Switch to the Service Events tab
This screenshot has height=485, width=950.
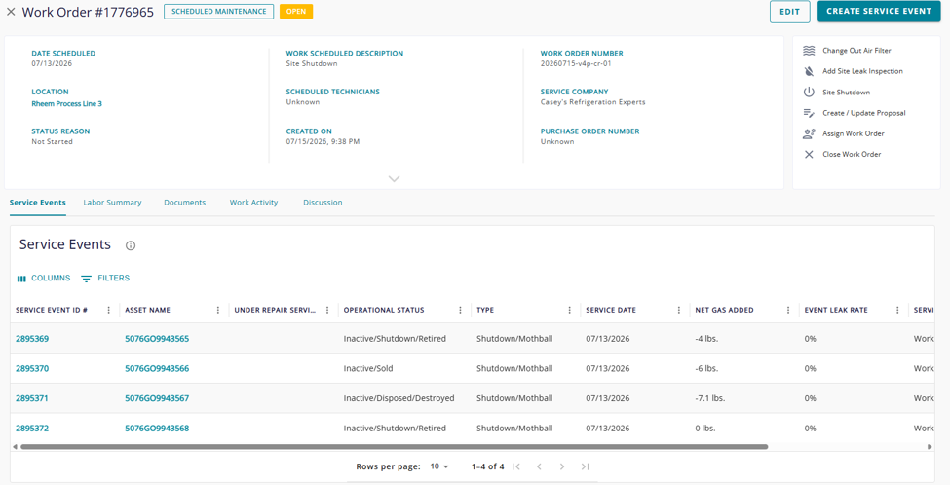[38, 203]
